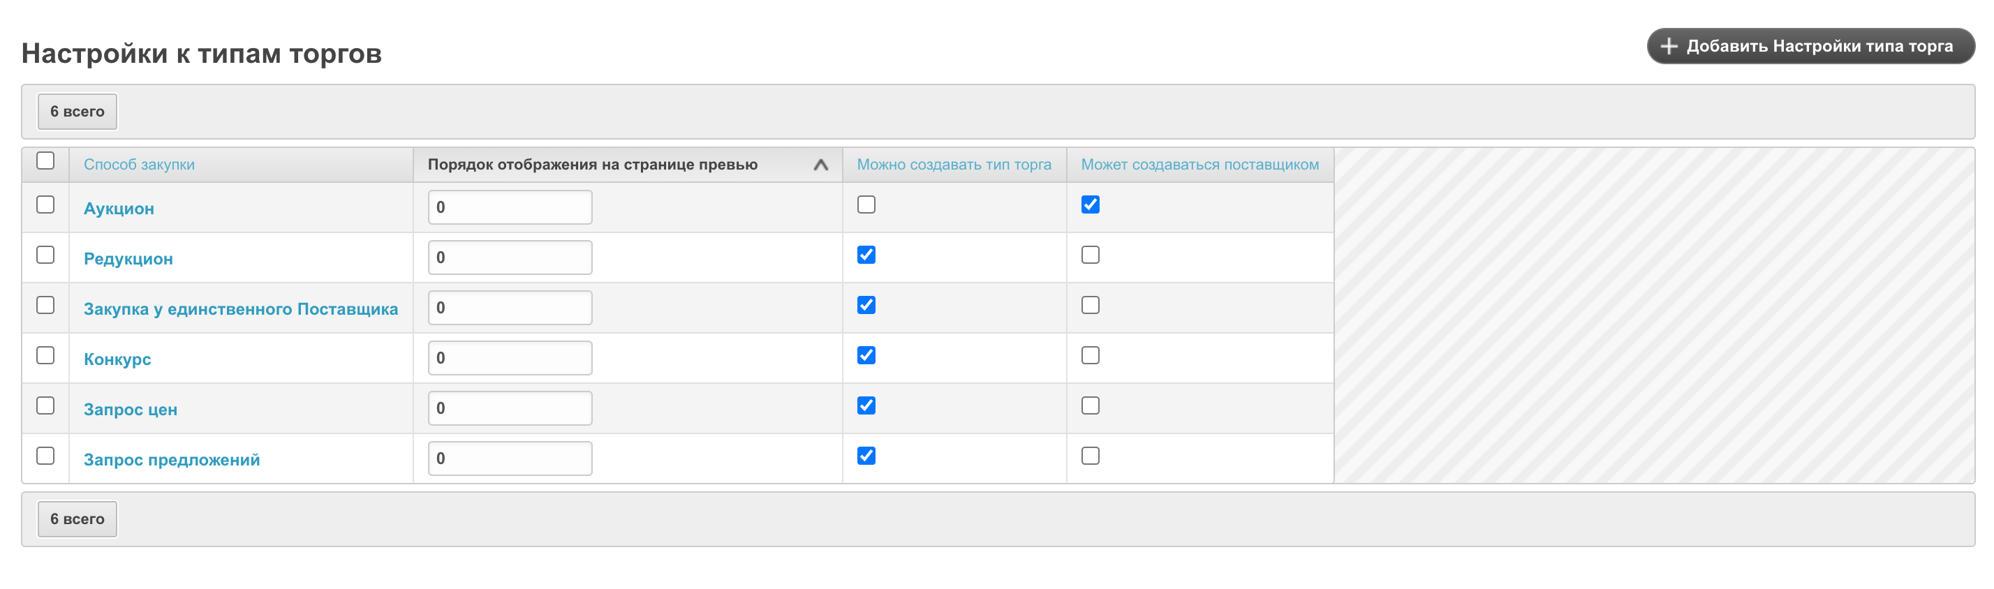Enable Можно создавать тип торга for Аукцион
This screenshot has width=1994, height=589.
click(866, 205)
